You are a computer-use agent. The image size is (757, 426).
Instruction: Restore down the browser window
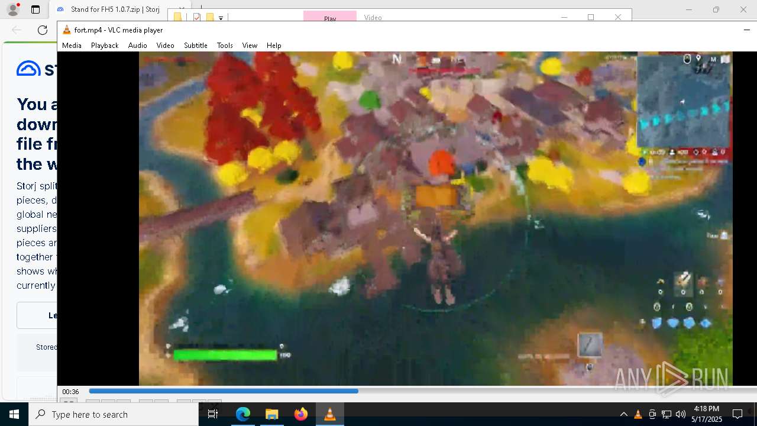tap(716, 9)
